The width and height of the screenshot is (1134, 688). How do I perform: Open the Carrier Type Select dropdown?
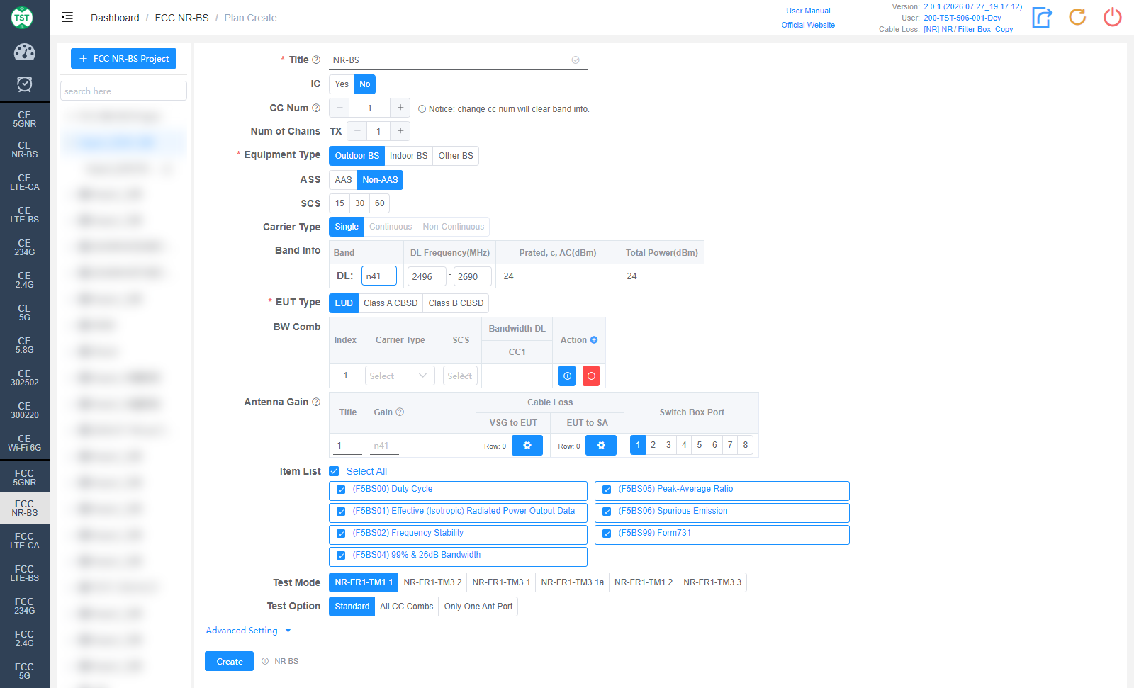click(x=400, y=376)
